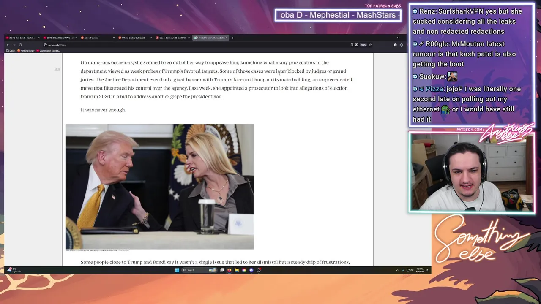Open the browser extensions icon

(x=402, y=45)
